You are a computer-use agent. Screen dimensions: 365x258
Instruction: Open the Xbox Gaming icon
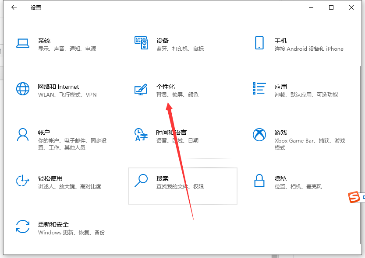point(259,135)
